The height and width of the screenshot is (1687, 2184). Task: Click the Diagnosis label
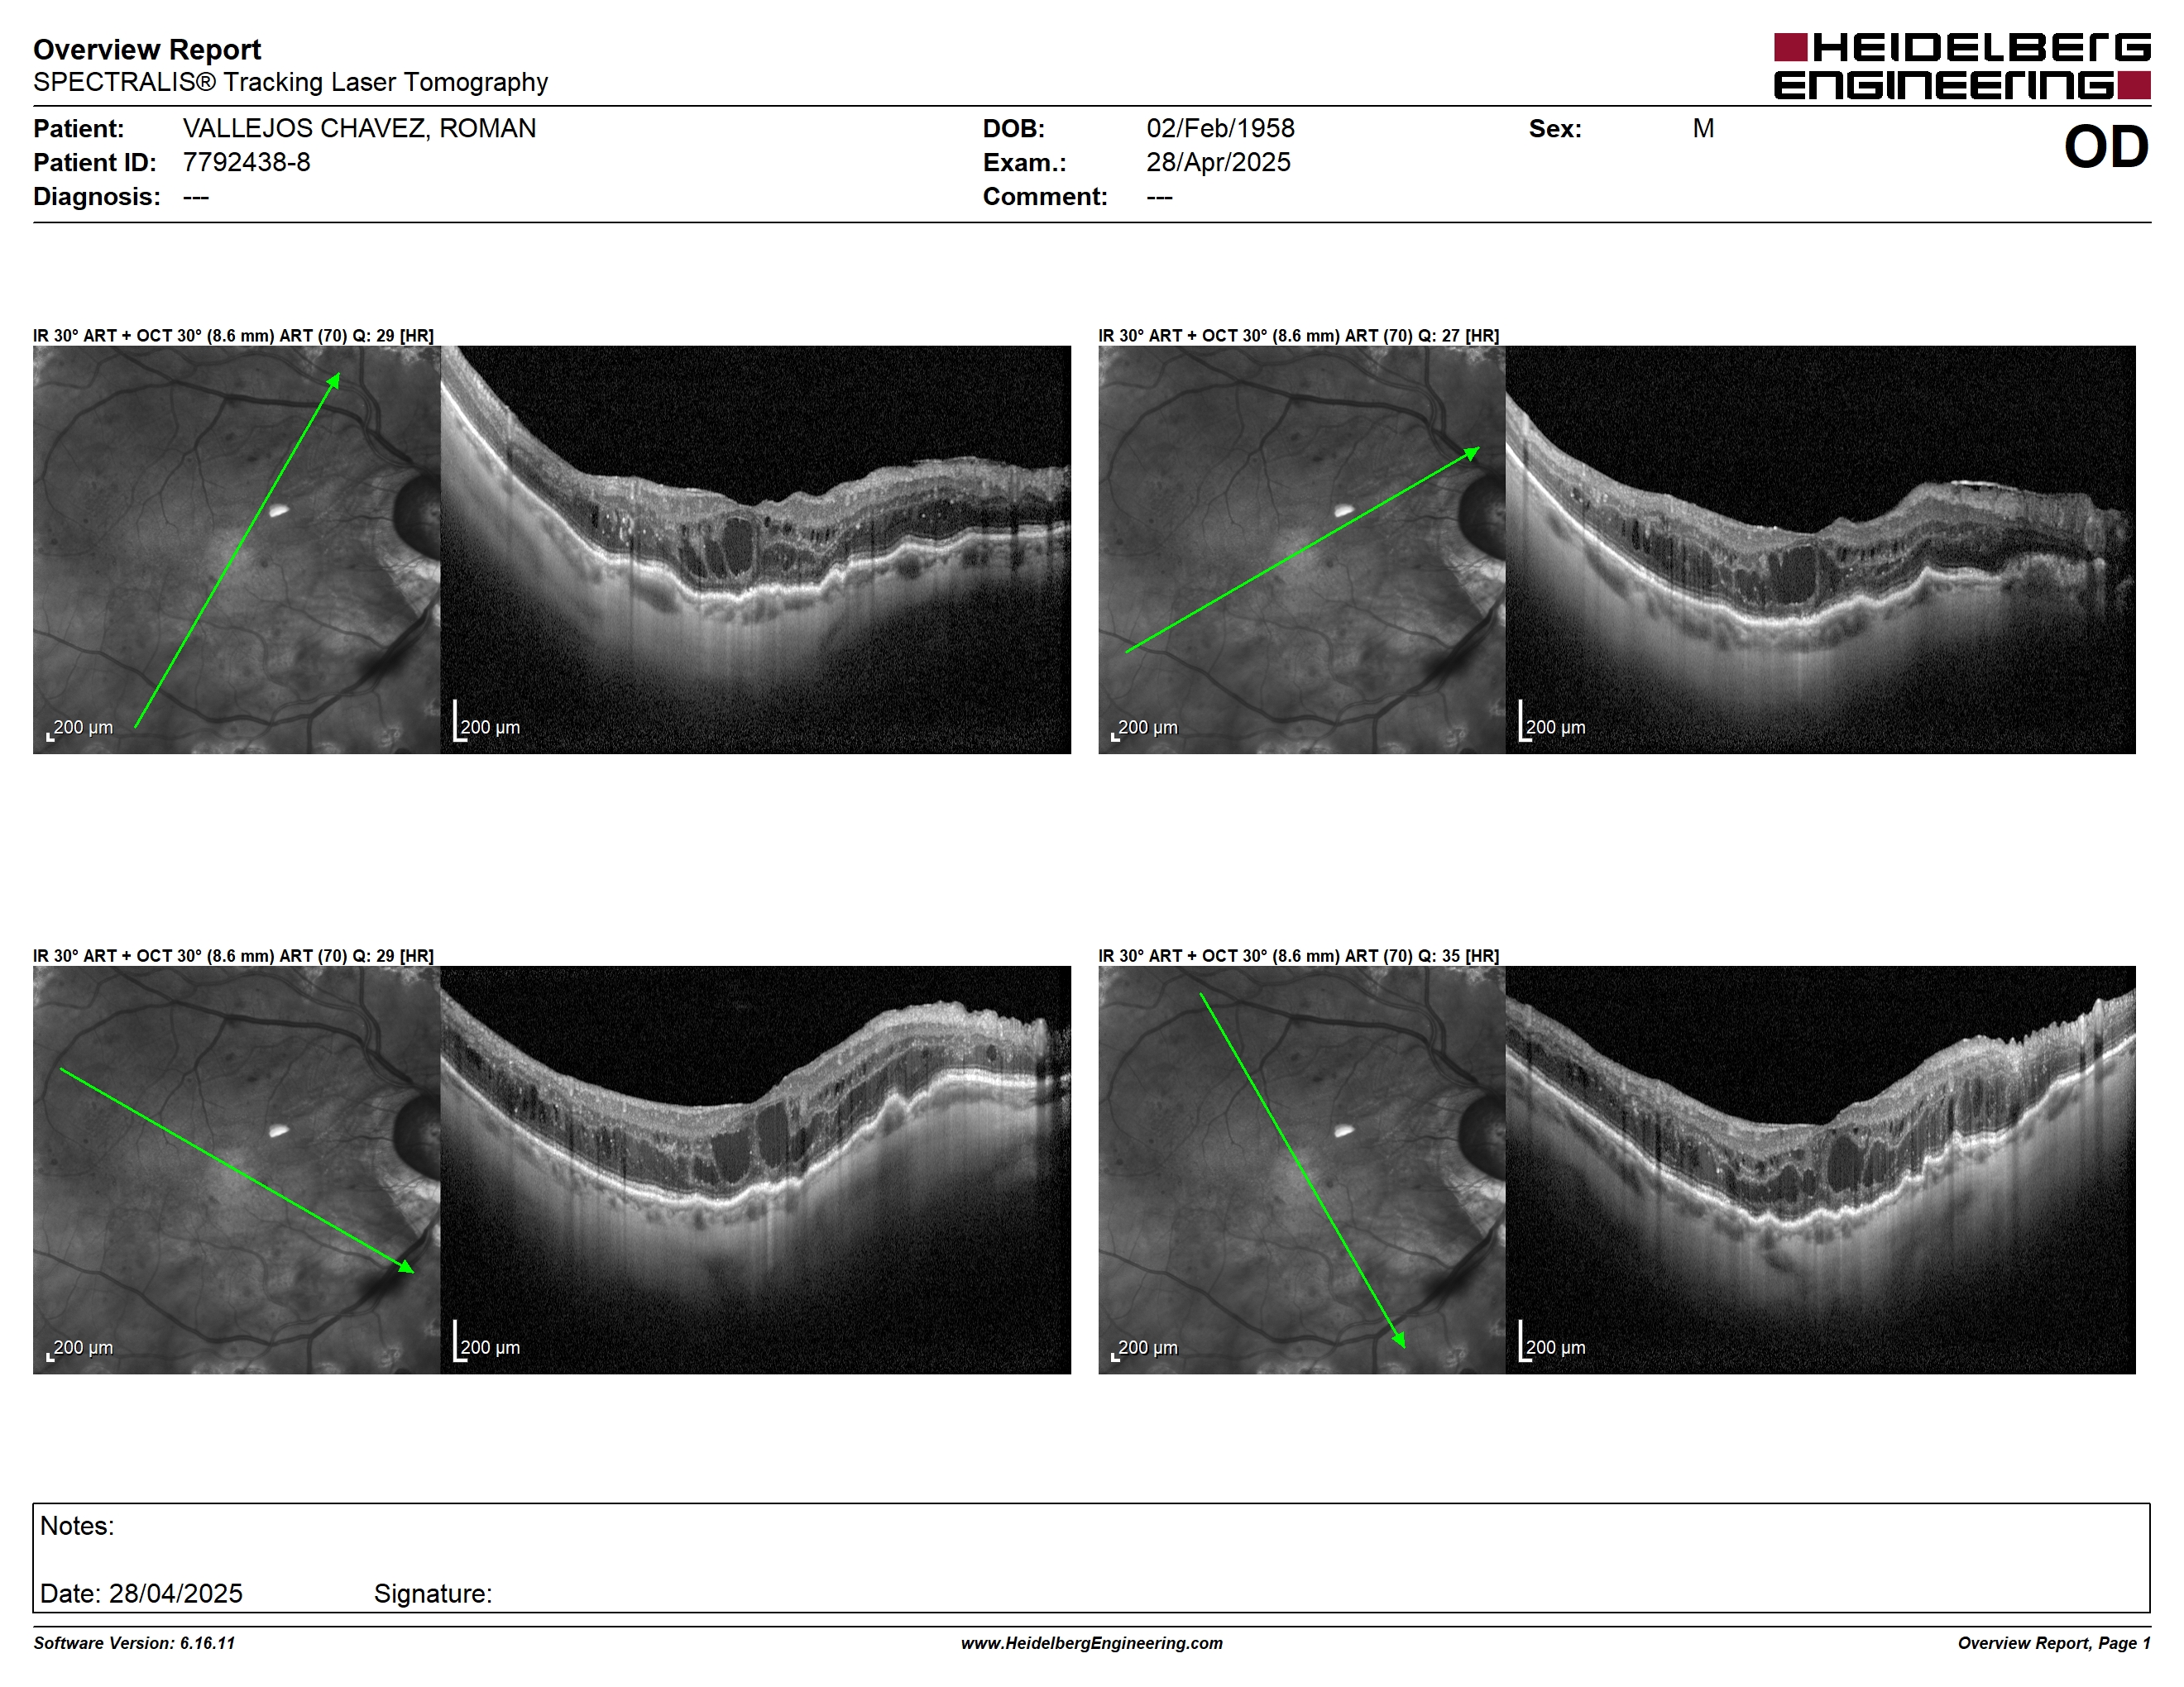(96, 196)
